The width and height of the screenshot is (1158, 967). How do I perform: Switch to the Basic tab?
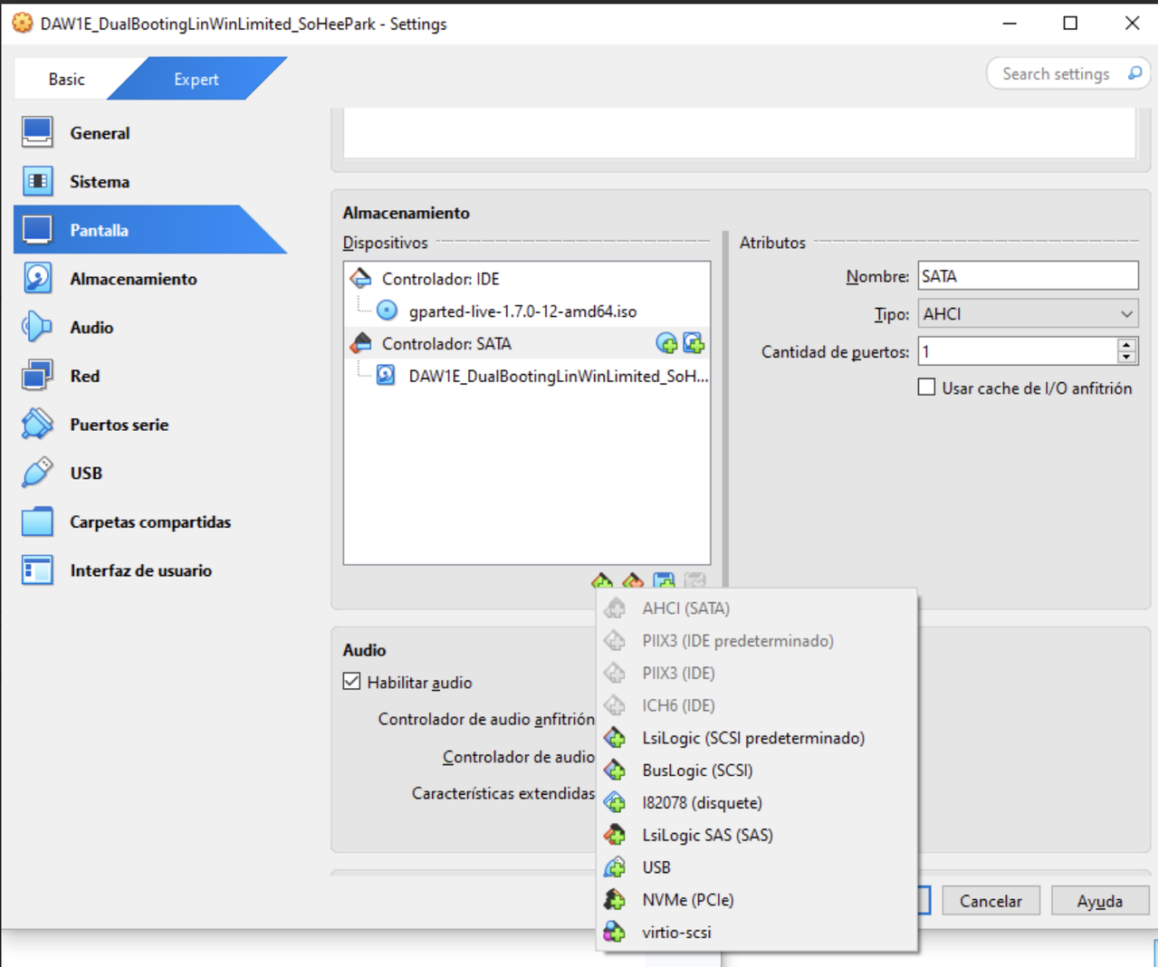coord(66,79)
